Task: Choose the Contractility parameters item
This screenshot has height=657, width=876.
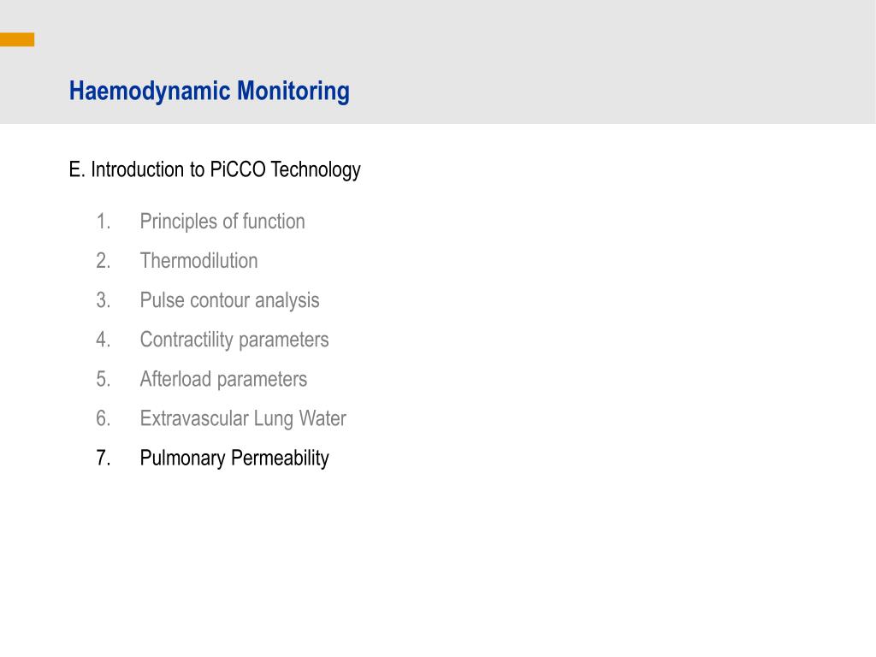Action: pyautogui.click(x=234, y=340)
